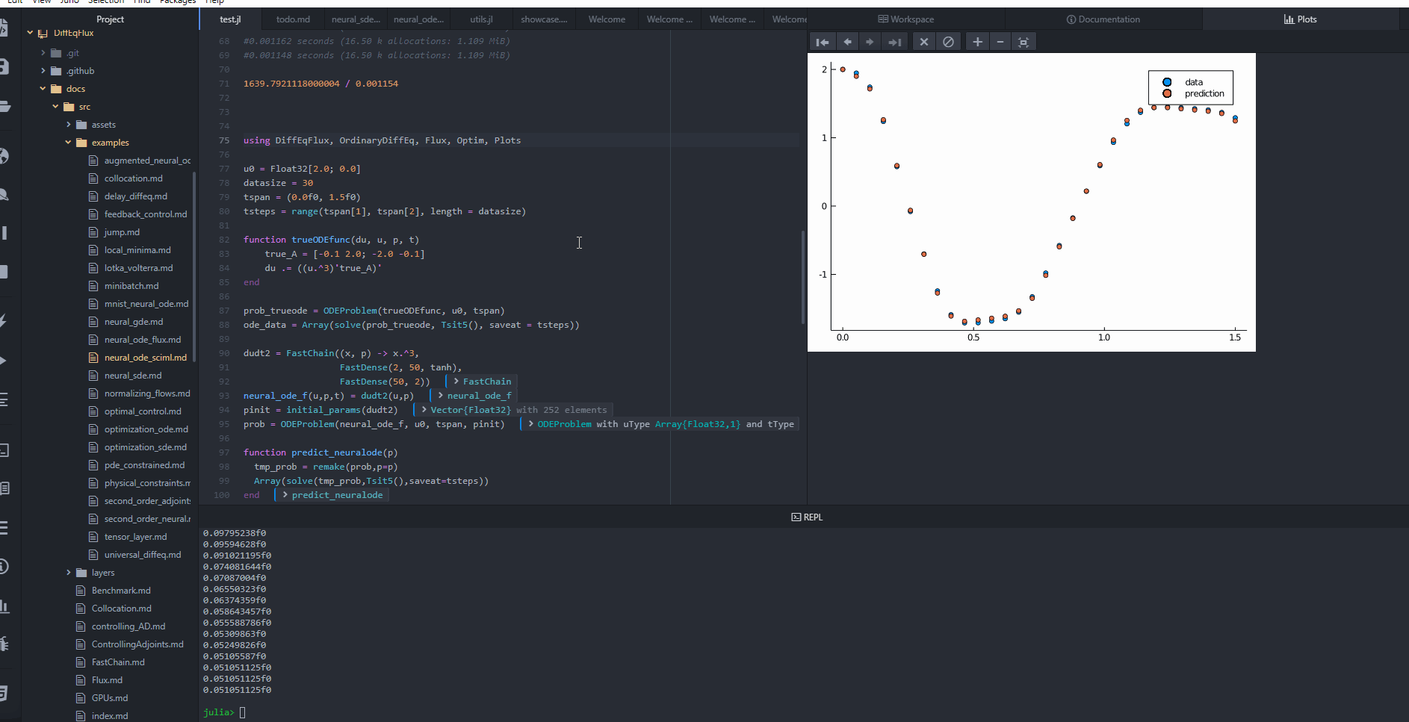Forget the current plot with X icon
This screenshot has width=1409, height=722.
(x=924, y=43)
